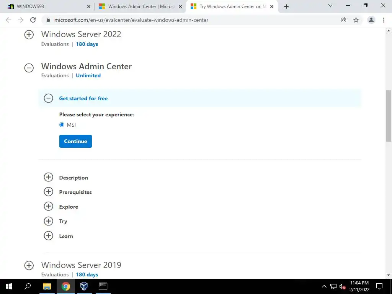Open Chrome's three-dot menu
Viewport: 392px width, 294px height.
[384, 20]
